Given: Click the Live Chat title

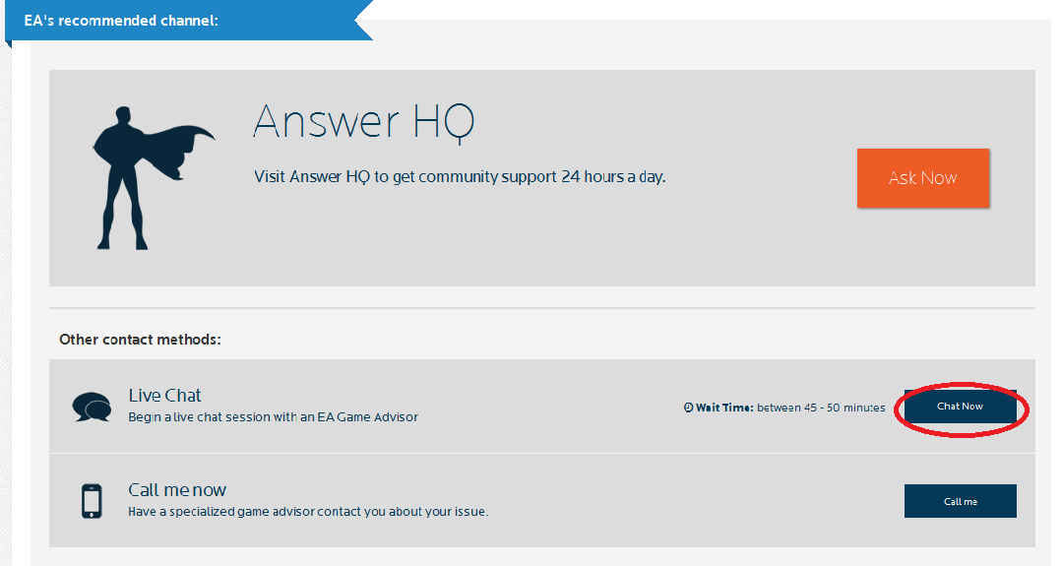Looking at the screenshot, I should [164, 396].
